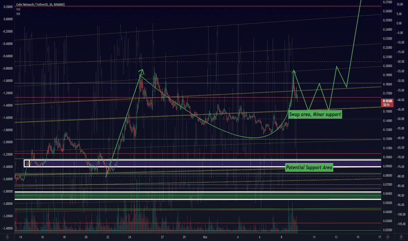Select the Celer Network / TetherUS chart title

coord(41,5)
